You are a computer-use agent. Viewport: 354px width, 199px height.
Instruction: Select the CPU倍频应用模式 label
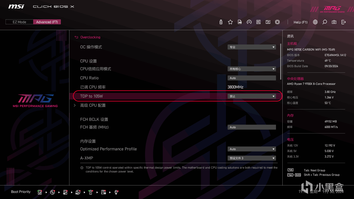pos(96,69)
